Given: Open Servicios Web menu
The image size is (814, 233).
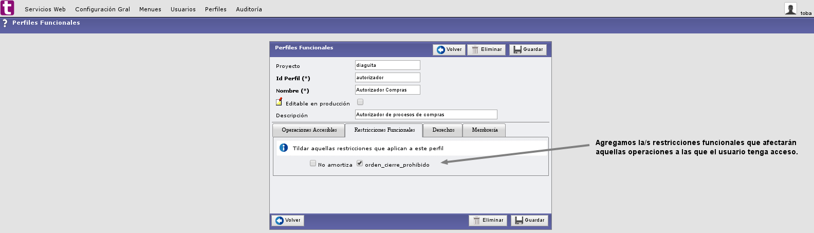Looking at the screenshot, I should click(45, 9).
